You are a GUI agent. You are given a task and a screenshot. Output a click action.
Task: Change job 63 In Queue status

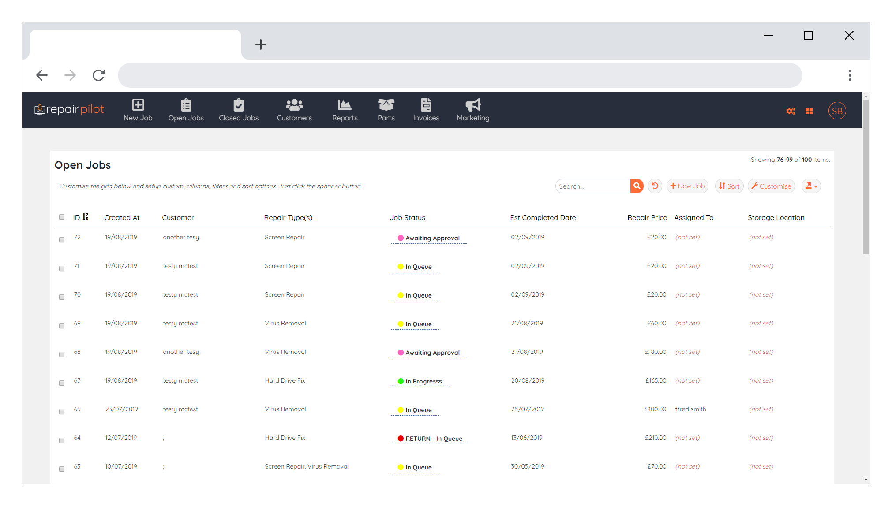(415, 468)
